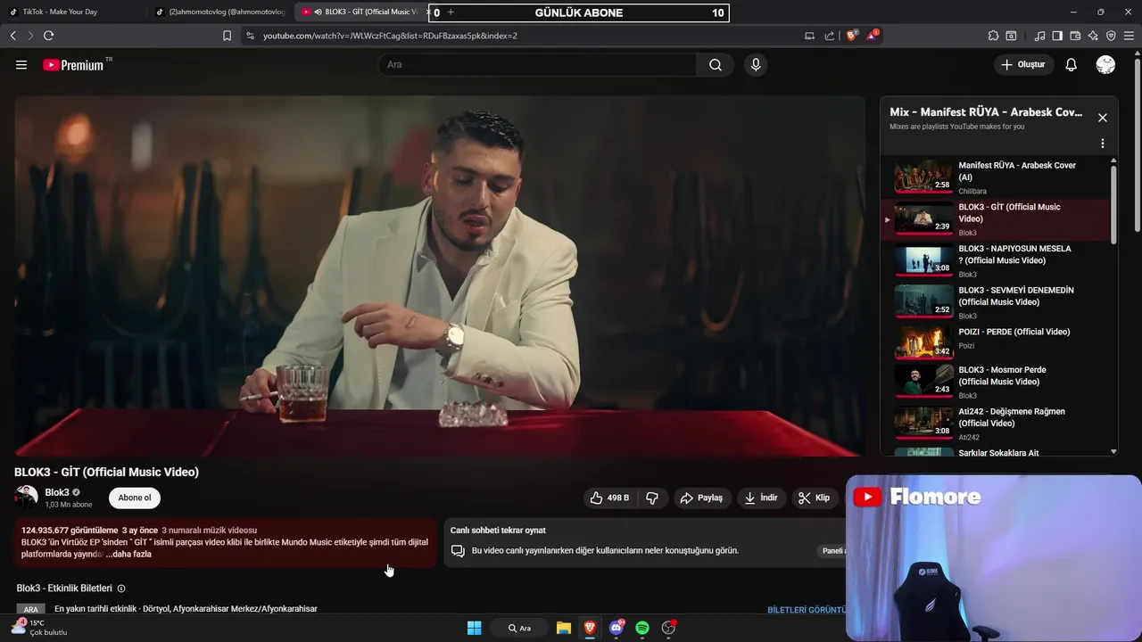The image size is (1142, 642).
Task: Click BİLETLERİ GÖRÜNTÜLE tickets link
Action: click(x=807, y=610)
